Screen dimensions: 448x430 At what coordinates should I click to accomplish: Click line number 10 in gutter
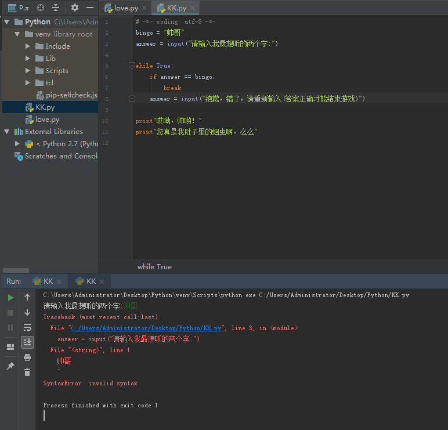pyautogui.click(x=105, y=121)
